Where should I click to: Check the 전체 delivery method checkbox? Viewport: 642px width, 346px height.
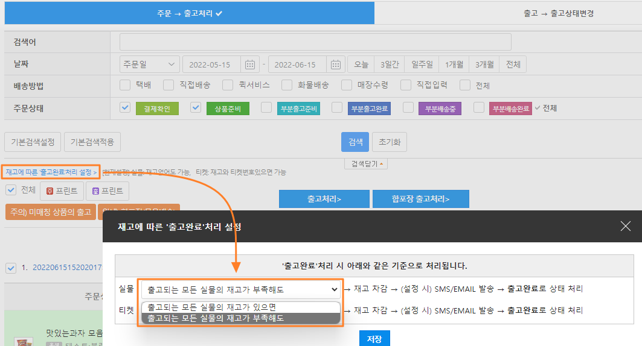[465, 85]
